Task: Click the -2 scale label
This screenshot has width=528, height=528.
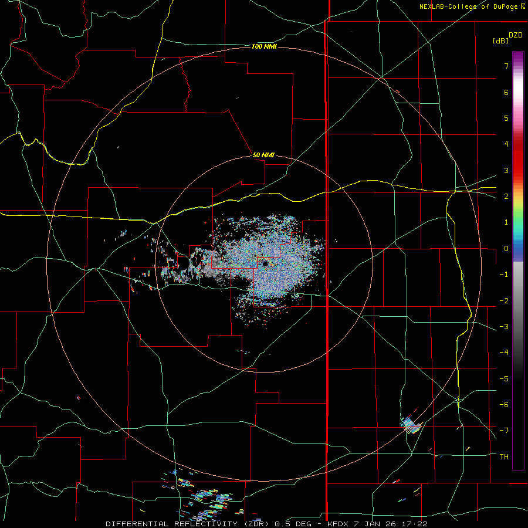Action: tap(504, 301)
